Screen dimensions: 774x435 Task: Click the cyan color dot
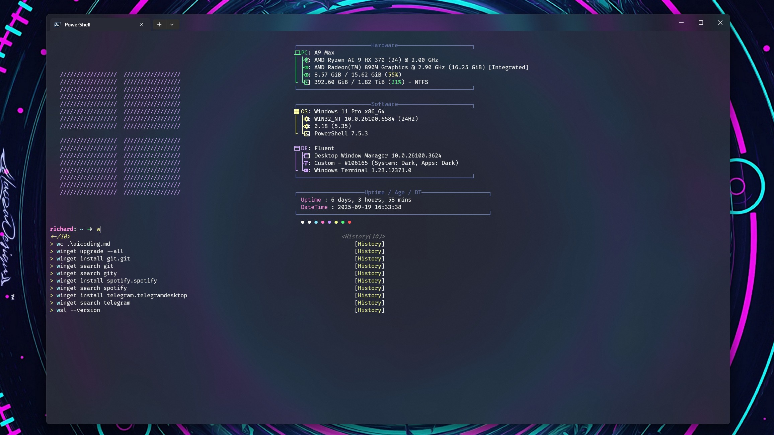316,222
